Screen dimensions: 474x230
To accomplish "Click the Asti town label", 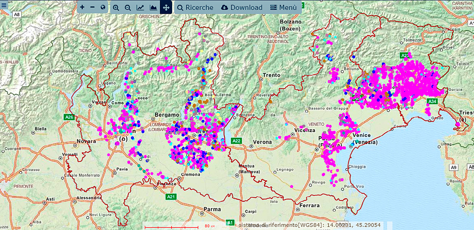I will (51, 199).
